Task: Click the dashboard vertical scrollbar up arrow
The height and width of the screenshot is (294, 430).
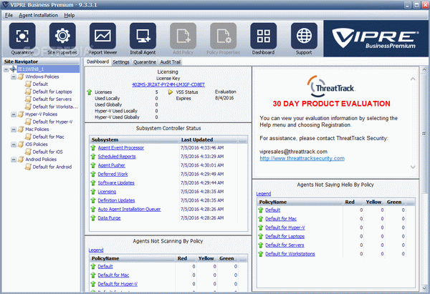Action: pyautogui.click(x=424, y=69)
